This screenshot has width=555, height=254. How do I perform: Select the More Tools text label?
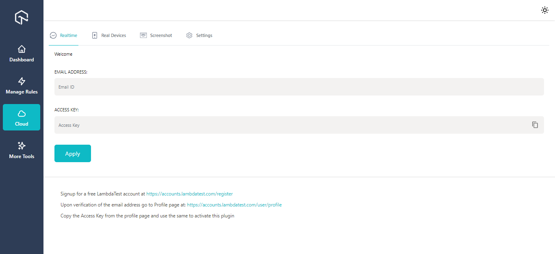(22, 156)
